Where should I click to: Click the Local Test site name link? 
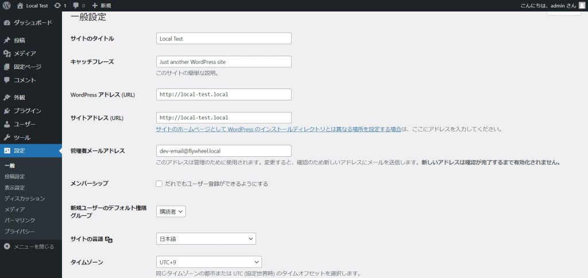pyautogui.click(x=37, y=6)
